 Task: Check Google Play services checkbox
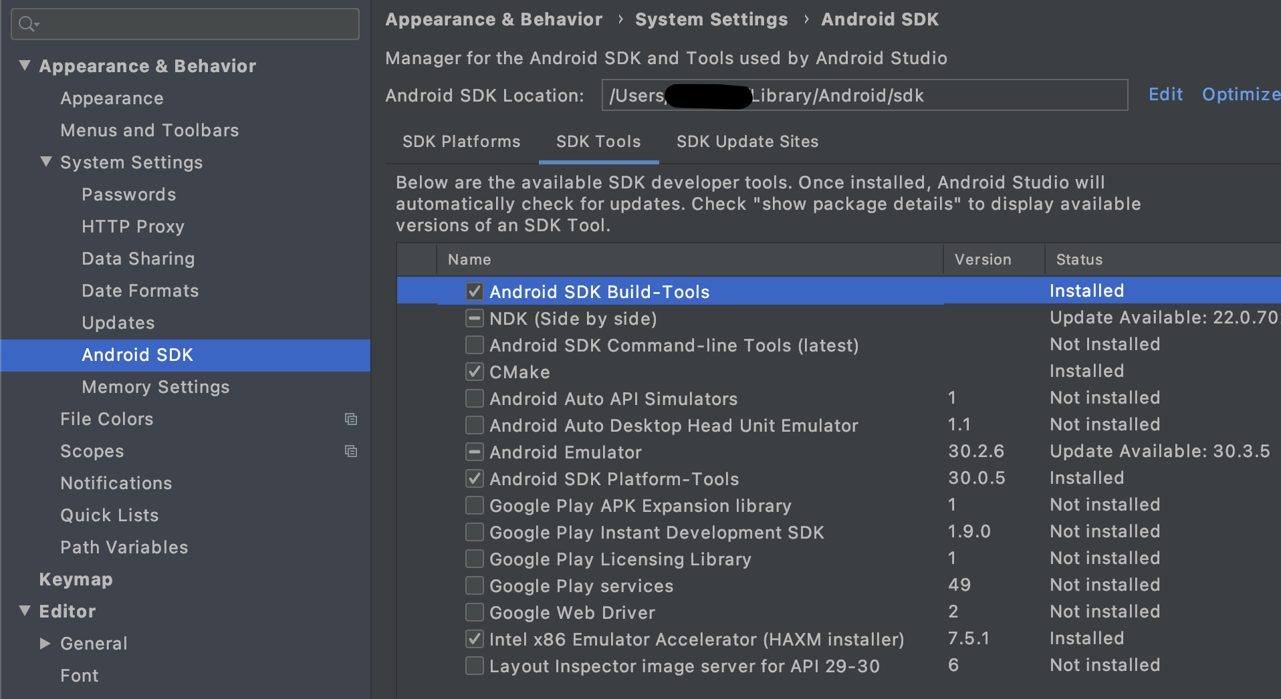[475, 585]
